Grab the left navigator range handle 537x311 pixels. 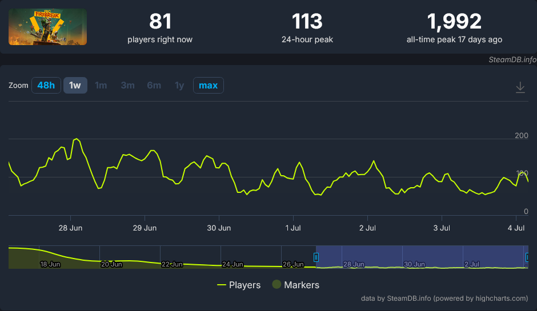316,257
